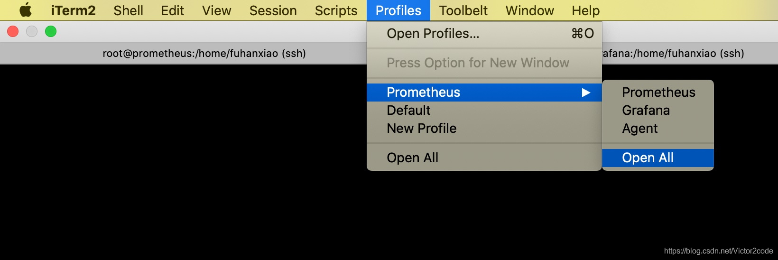Select the Default profile
The height and width of the screenshot is (260, 778).
[x=408, y=111]
